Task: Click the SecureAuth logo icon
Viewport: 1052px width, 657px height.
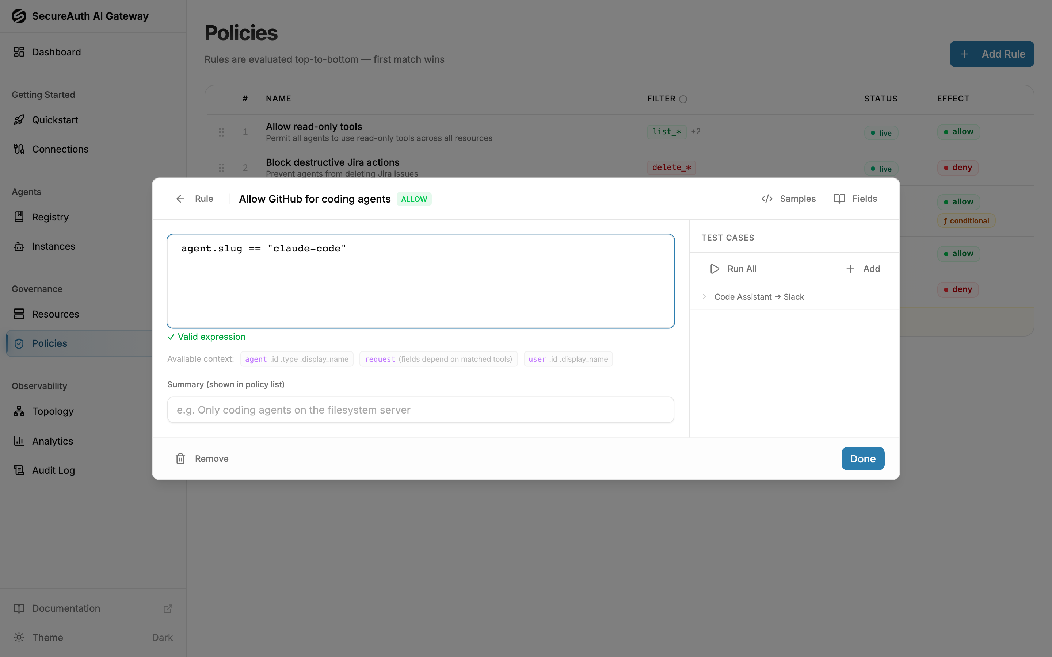Action: point(19,16)
